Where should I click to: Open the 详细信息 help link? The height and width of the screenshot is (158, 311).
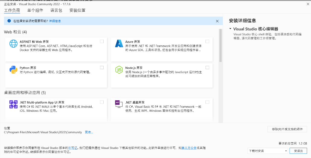(55, 21)
